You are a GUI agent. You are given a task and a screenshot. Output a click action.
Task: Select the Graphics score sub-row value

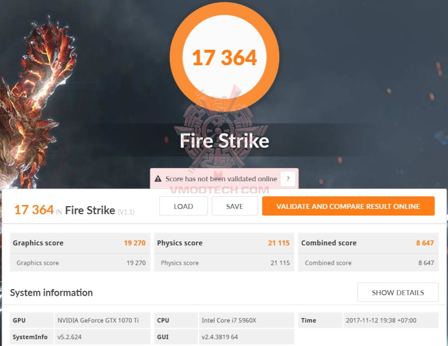pos(136,263)
